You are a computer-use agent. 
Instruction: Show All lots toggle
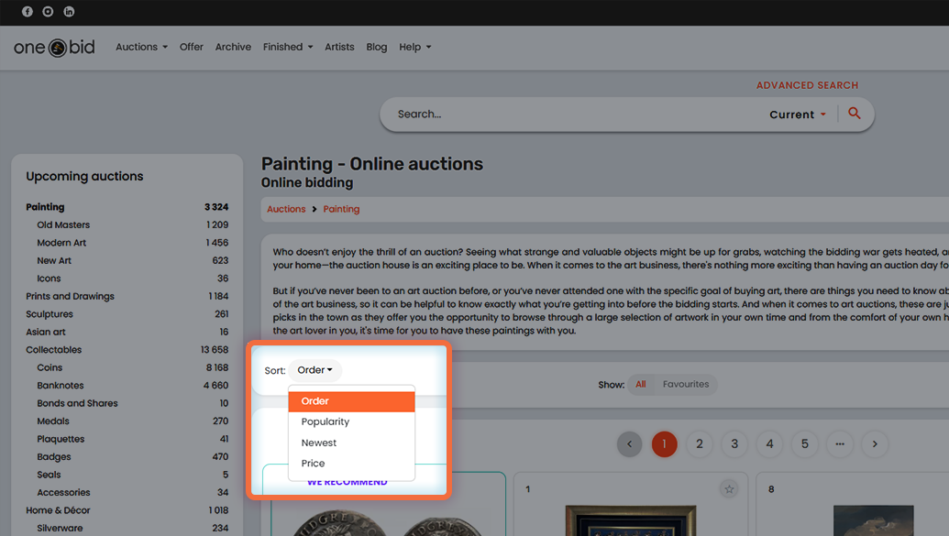coord(640,384)
